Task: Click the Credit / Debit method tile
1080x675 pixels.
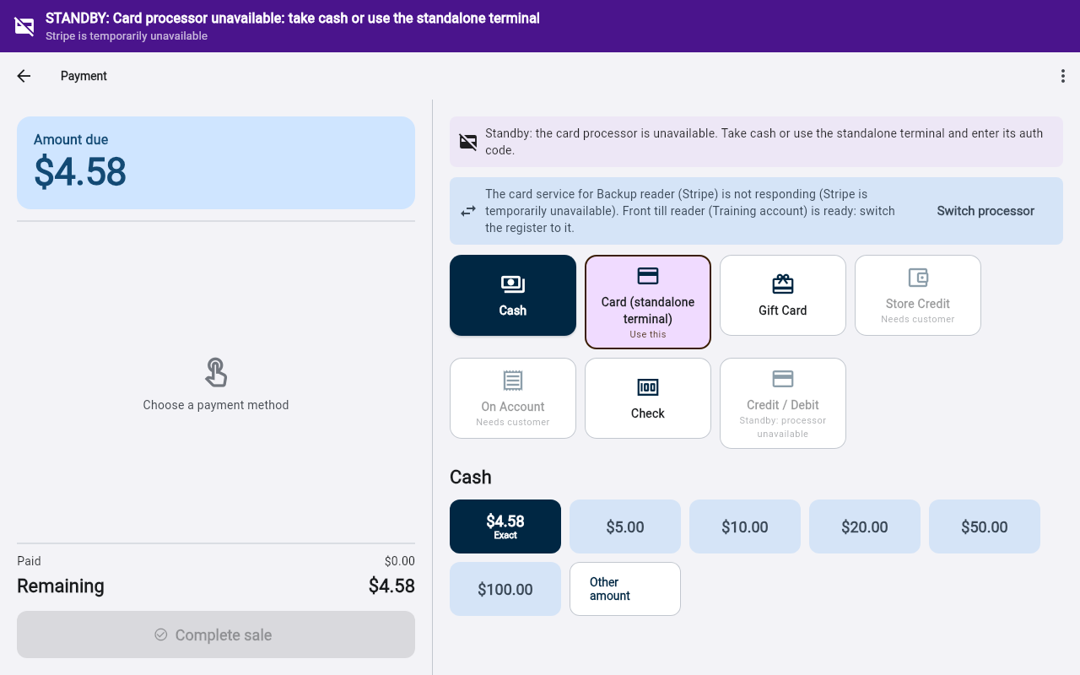Action: 783,403
